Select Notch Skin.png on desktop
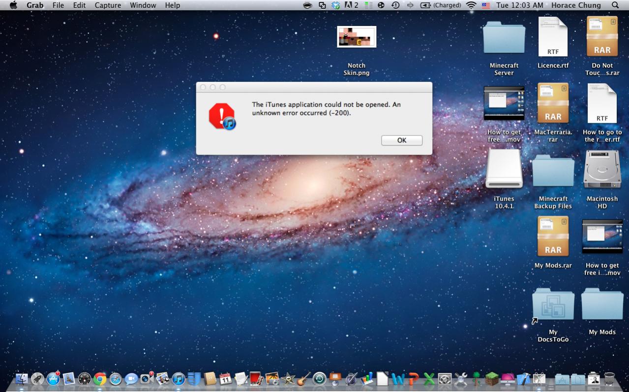Image resolution: width=629 pixels, height=392 pixels. (x=357, y=51)
